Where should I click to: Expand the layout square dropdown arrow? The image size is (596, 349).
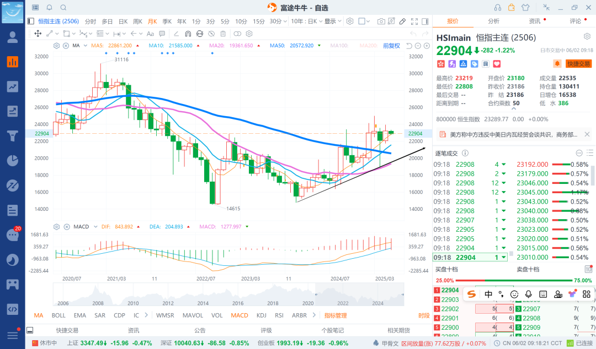(368, 21)
